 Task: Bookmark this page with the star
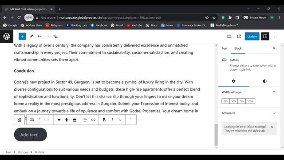(x=214, y=18)
